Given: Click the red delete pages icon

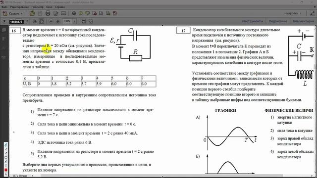Looking at the screenshot, I should tap(115, 13).
